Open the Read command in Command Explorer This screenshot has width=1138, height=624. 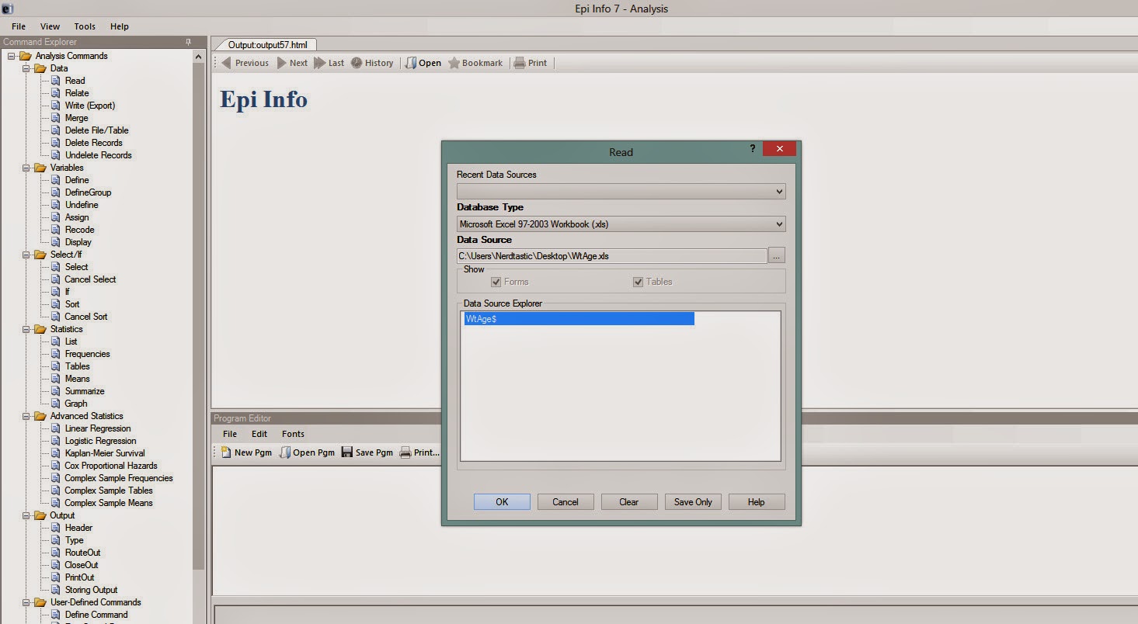(75, 81)
